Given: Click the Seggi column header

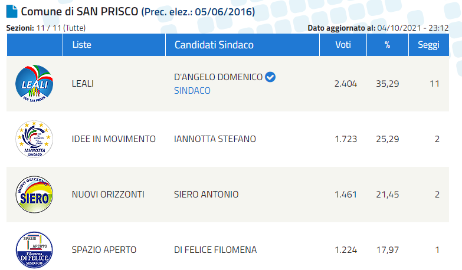Looking at the screenshot, I should click(429, 45).
